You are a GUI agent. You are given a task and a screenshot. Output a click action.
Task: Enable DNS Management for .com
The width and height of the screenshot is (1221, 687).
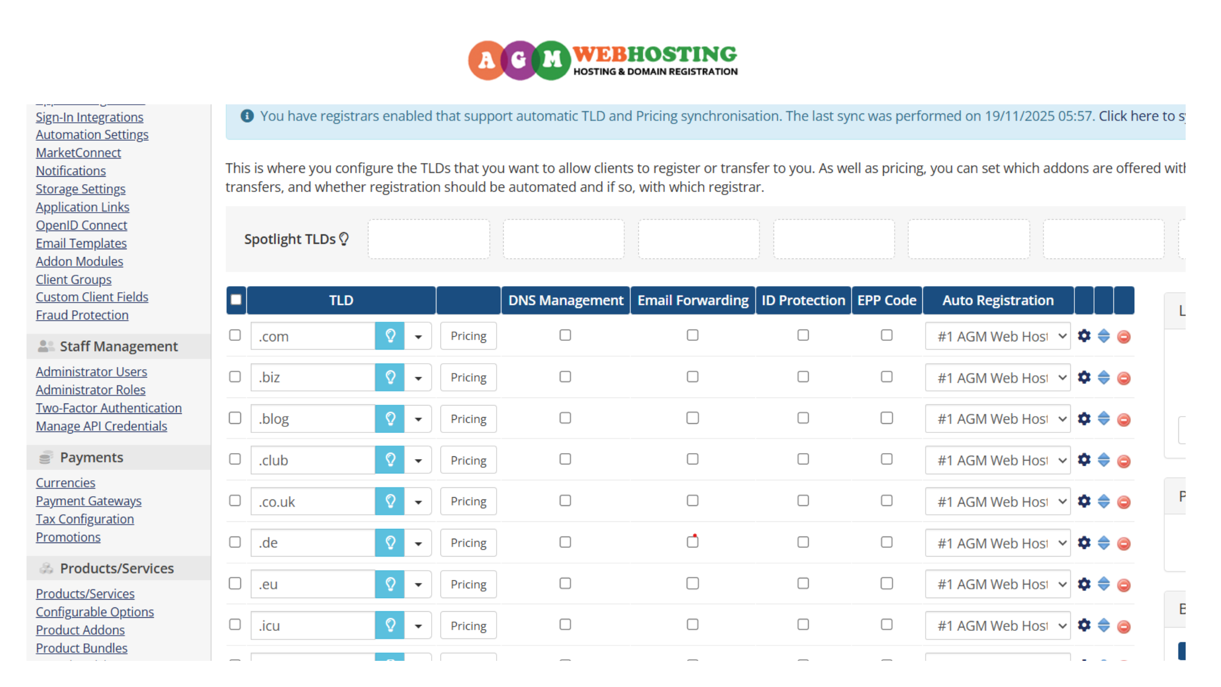565,335
